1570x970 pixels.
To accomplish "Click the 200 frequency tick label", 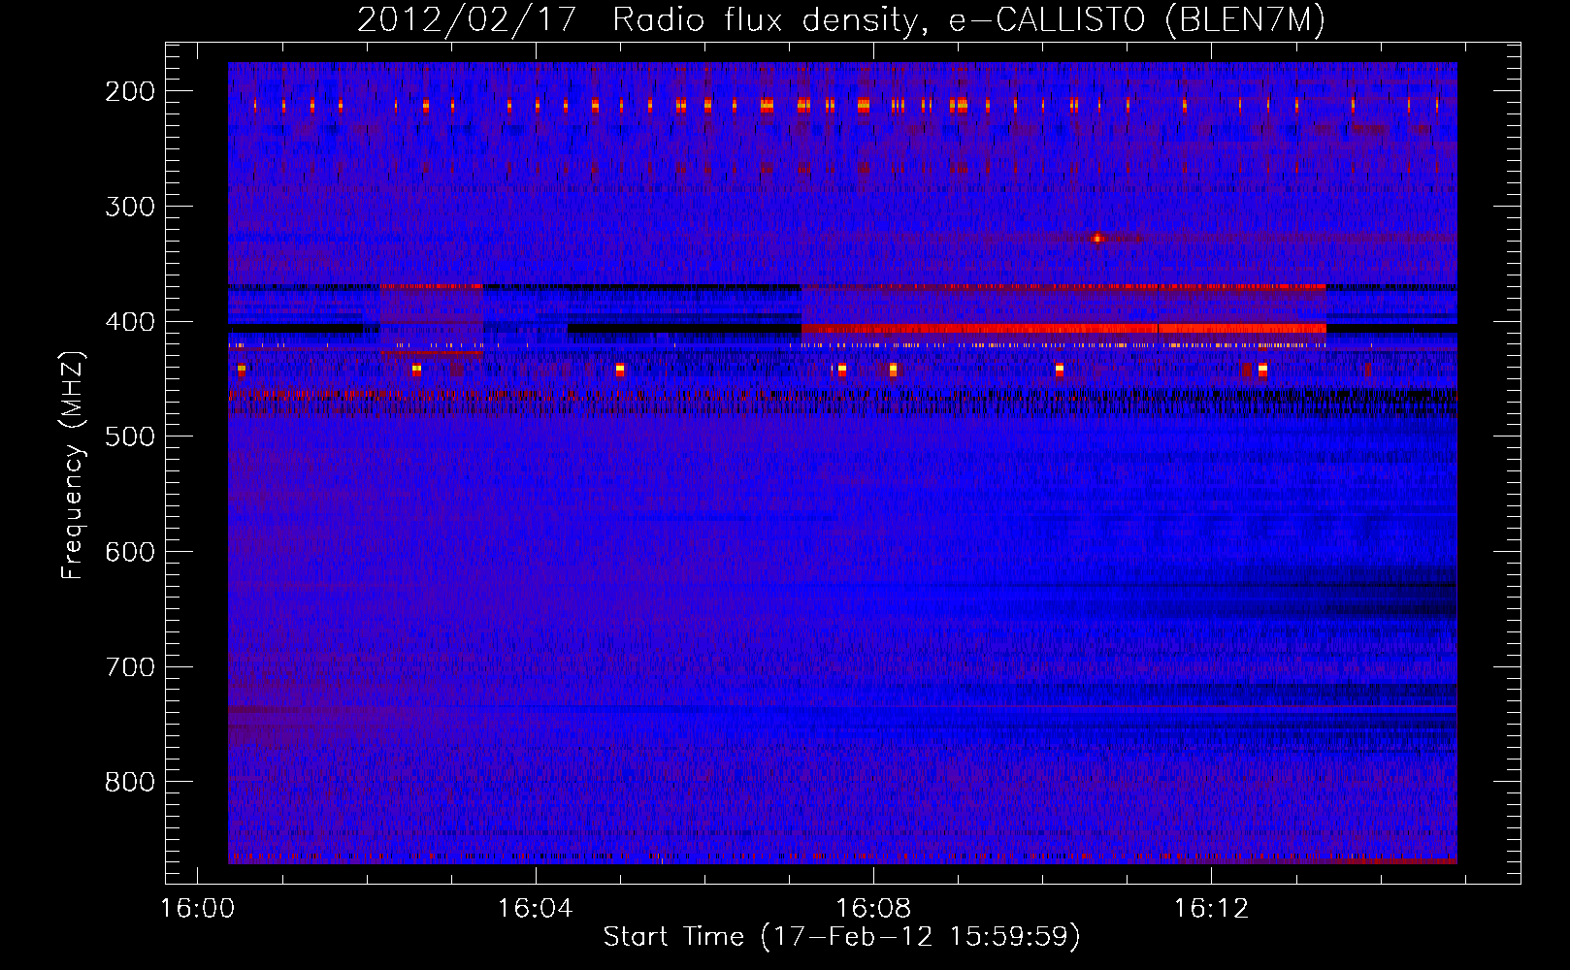I will point(129,91).
